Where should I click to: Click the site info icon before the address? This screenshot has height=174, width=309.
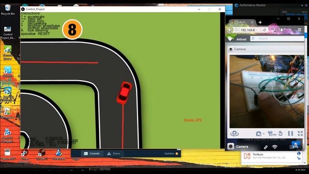236,30
